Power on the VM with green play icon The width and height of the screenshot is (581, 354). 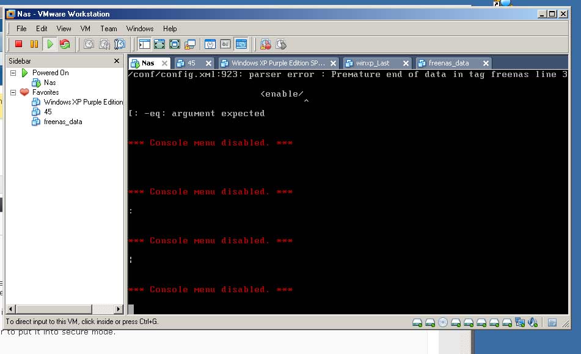(49, 44)
